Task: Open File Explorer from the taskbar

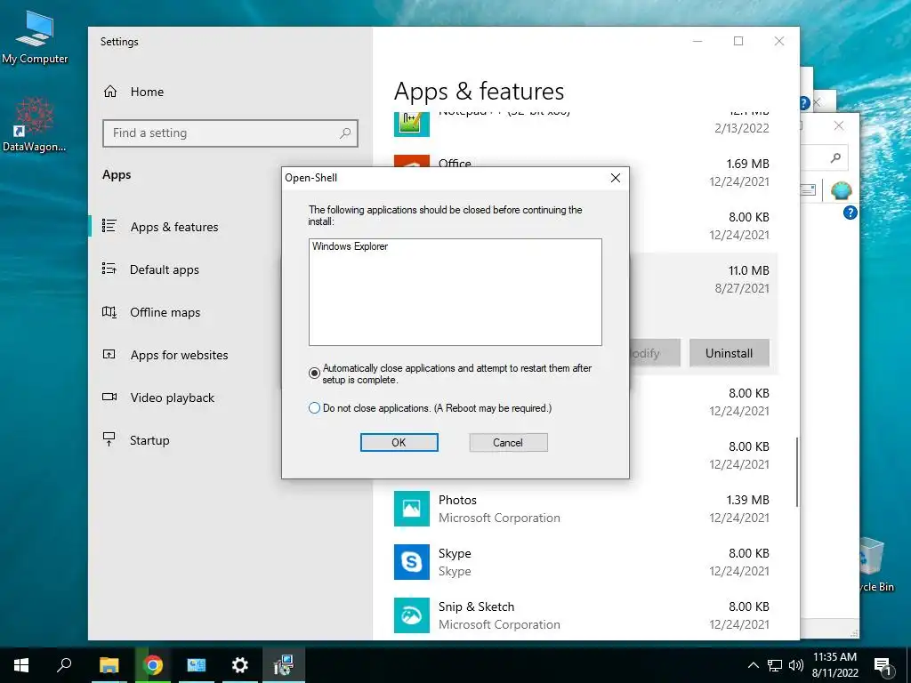Action: tap(109, 665)
